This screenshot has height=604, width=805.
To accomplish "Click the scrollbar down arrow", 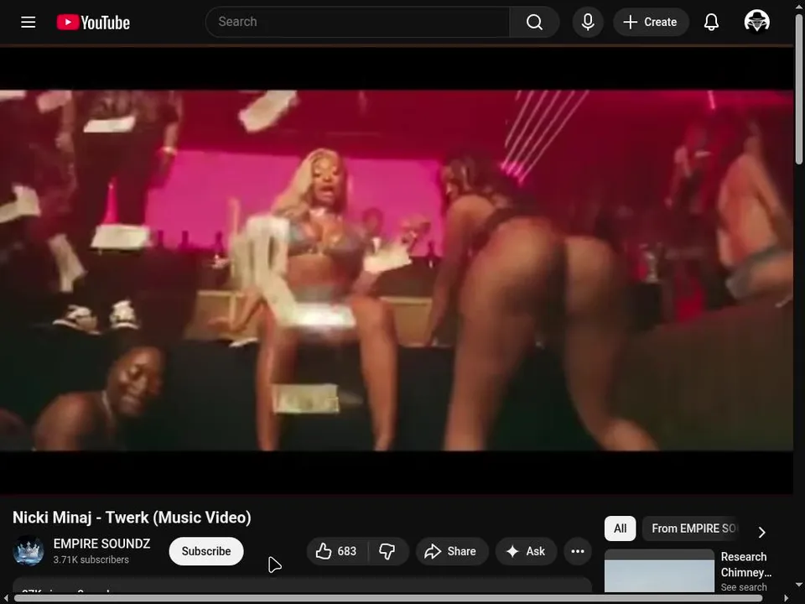I will click(x=799, y=585).
